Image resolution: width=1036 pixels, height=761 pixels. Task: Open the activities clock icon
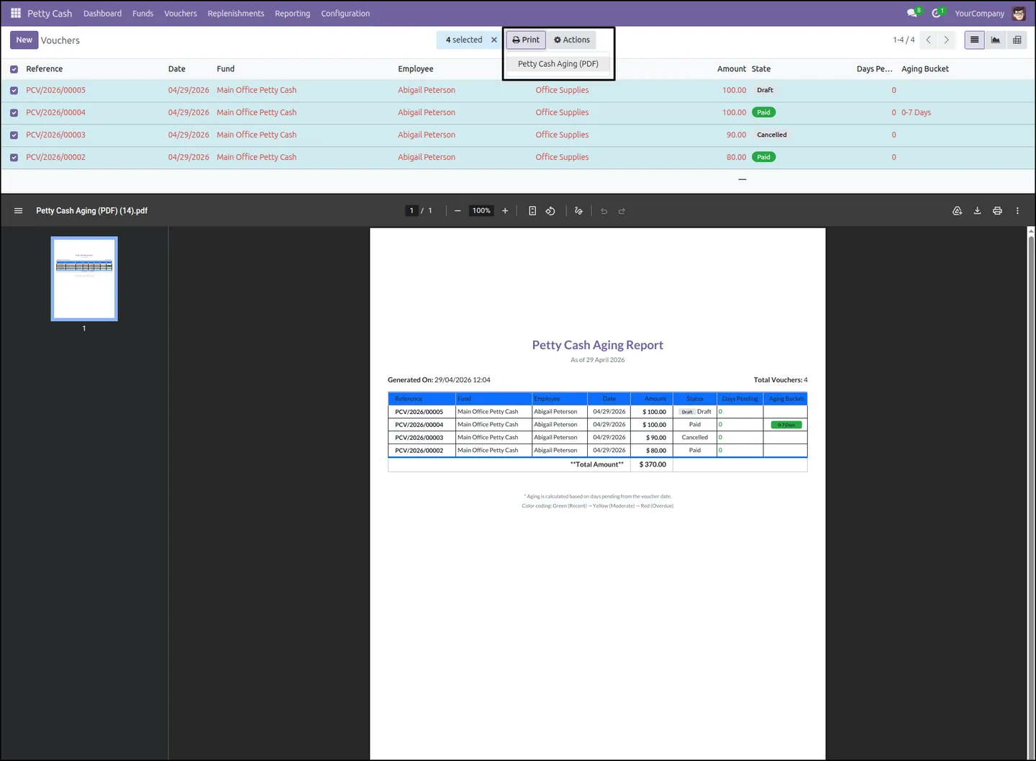tap(937, 13)
